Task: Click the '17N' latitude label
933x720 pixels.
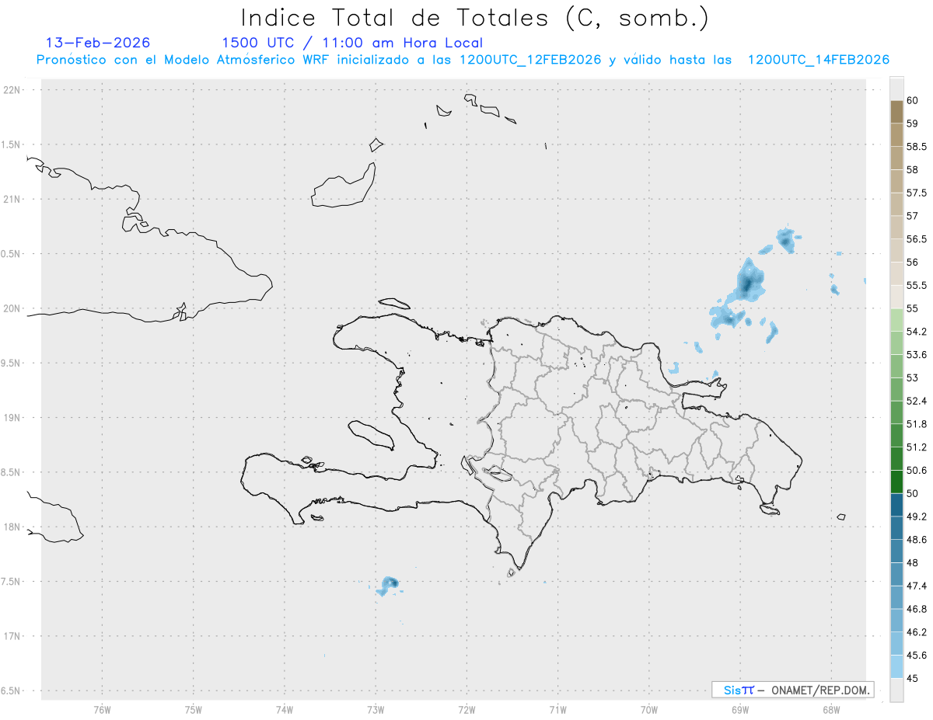Action: 12,636
